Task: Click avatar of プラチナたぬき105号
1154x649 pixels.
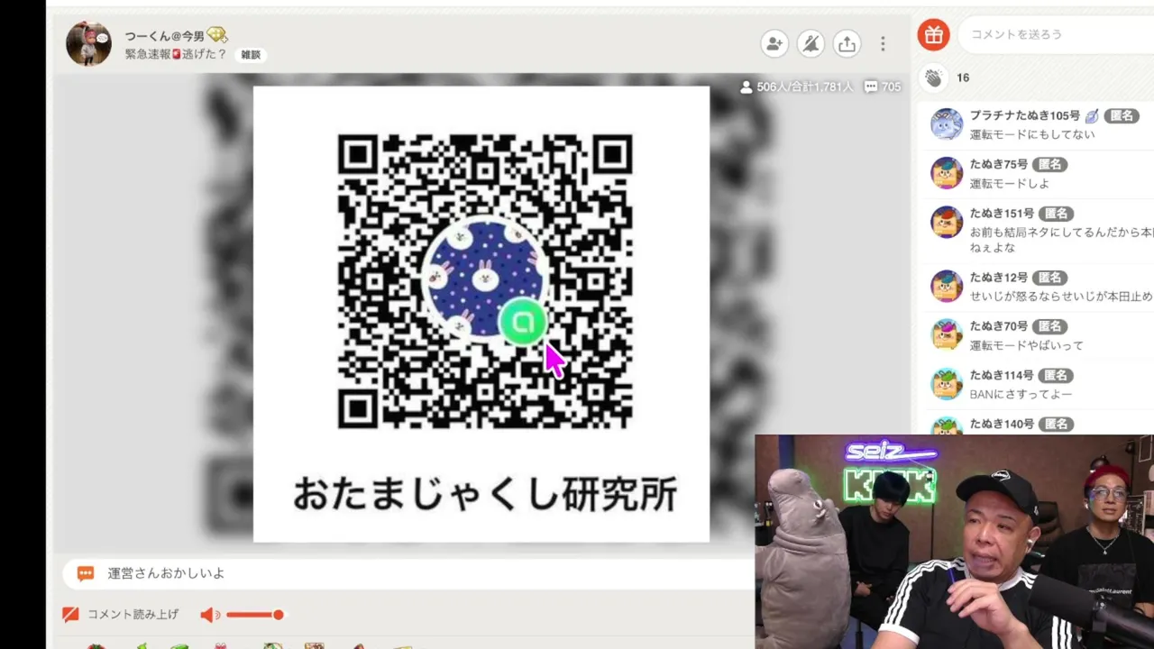Action: coord(947,124)
